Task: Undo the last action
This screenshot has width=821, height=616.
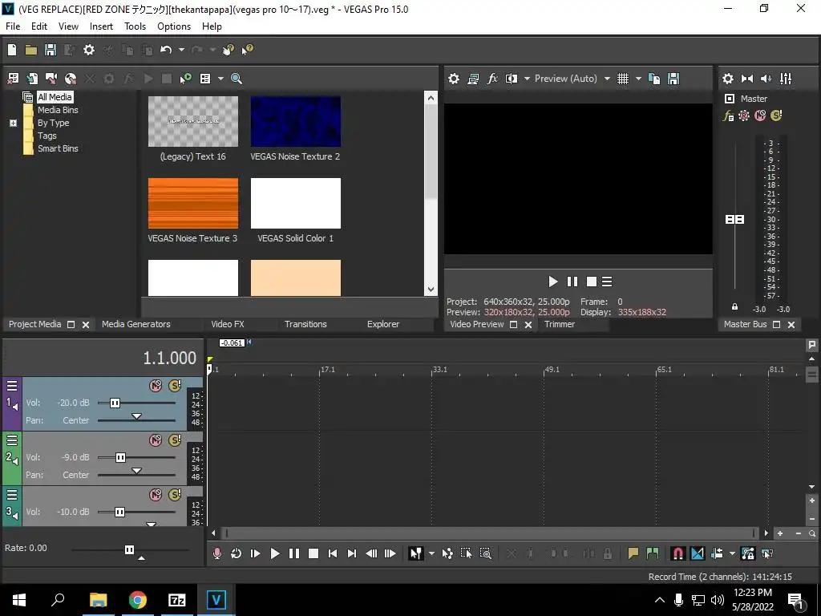Action: click(x=166, y=50)
